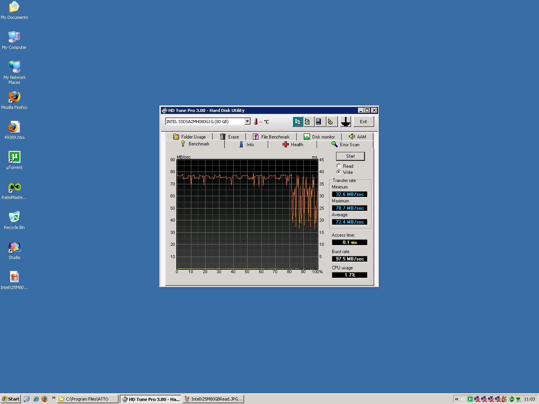The image size is (539, 404).
Task: Open the Windows Start menu
Action: click(x=10, y=399)
